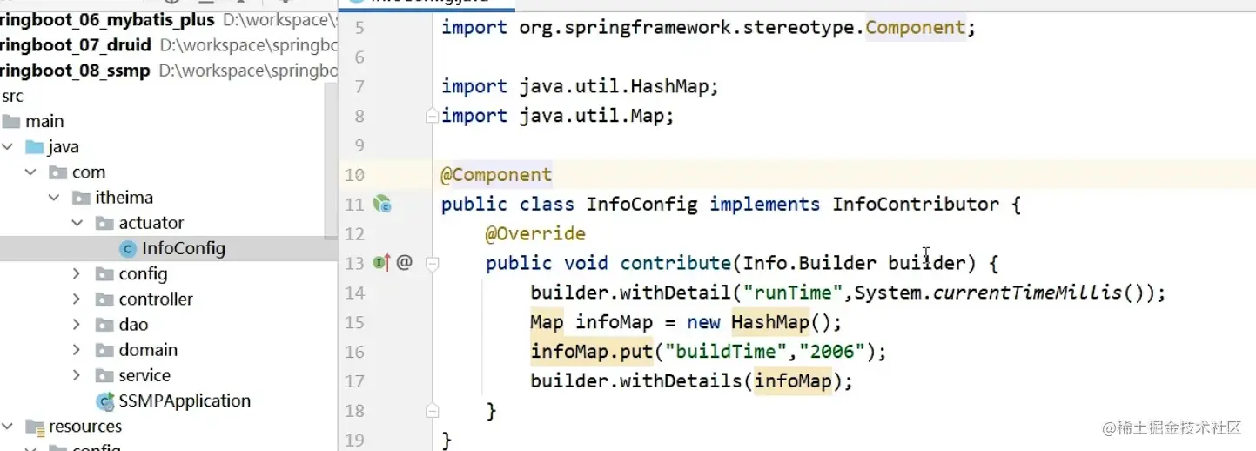Collapse the itheima package
The width and height of the screenshot is (1256, 451).
pyautogui.click(x=54, y=198)
